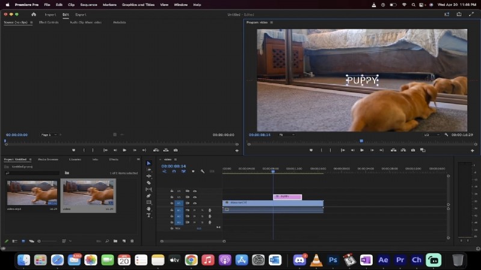Open Program Monitor button editor plus

click(473, 151)
